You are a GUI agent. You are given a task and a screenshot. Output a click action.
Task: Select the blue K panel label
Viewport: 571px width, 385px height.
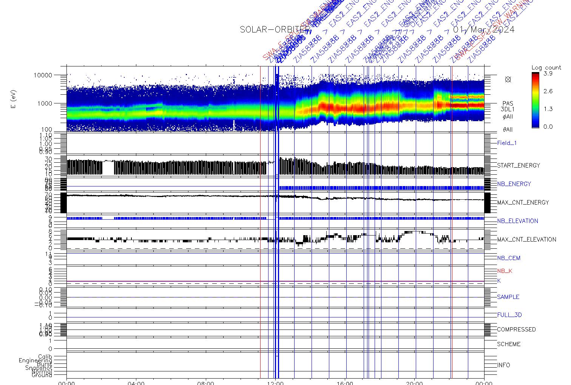499,281
